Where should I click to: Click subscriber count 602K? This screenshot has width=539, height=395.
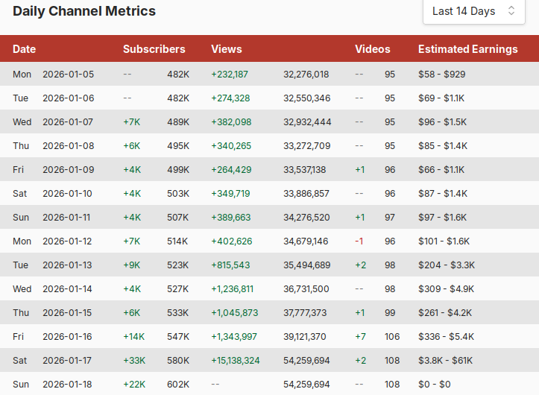click(178, 385)
